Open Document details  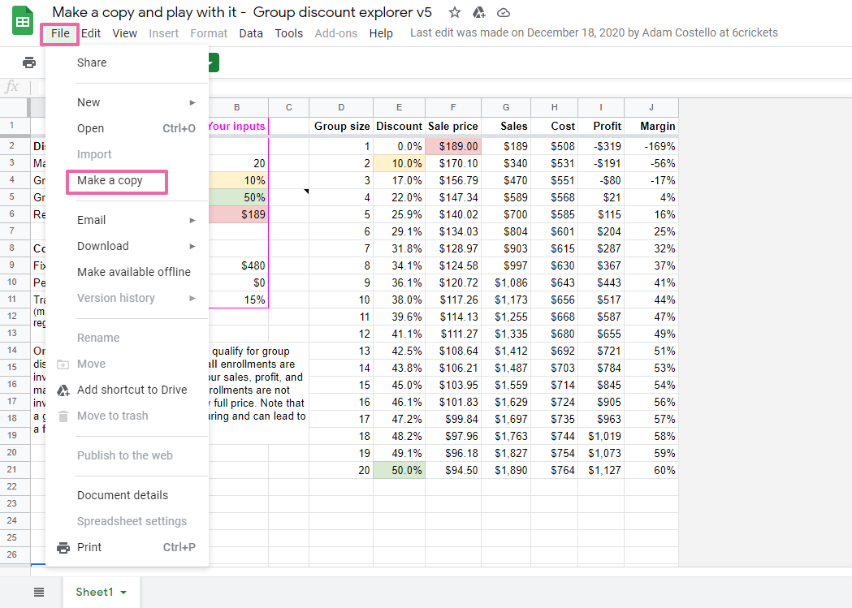[x=123, y=495]
